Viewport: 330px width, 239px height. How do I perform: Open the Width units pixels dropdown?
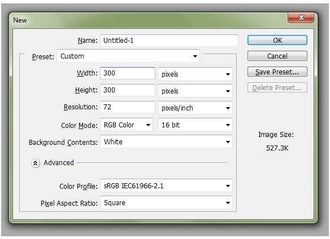[x=195, y=74]
